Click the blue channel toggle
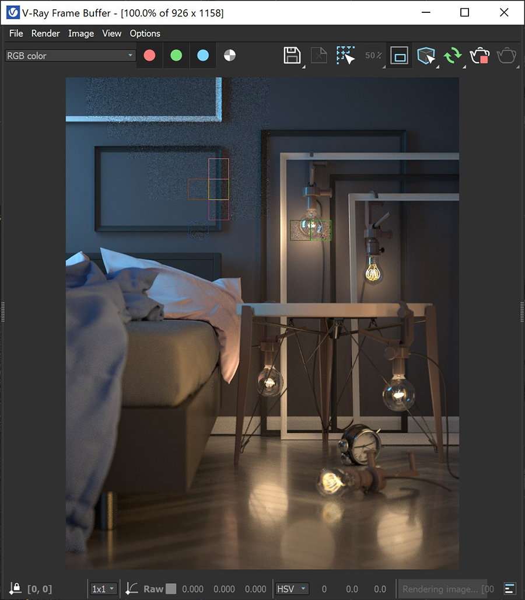Image resolution: width=525 pixels, height=600 pixels. pos(203,55)
